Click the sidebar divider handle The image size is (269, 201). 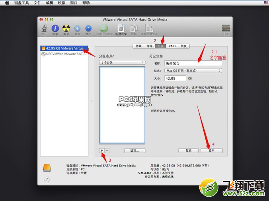92,101
